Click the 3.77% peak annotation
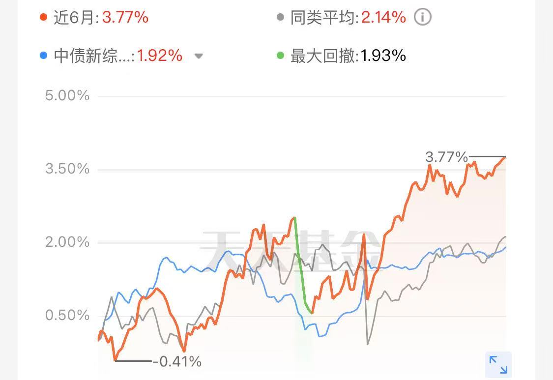Image resolution: width=553 pixels, height=380 pixels. (446, 157)
